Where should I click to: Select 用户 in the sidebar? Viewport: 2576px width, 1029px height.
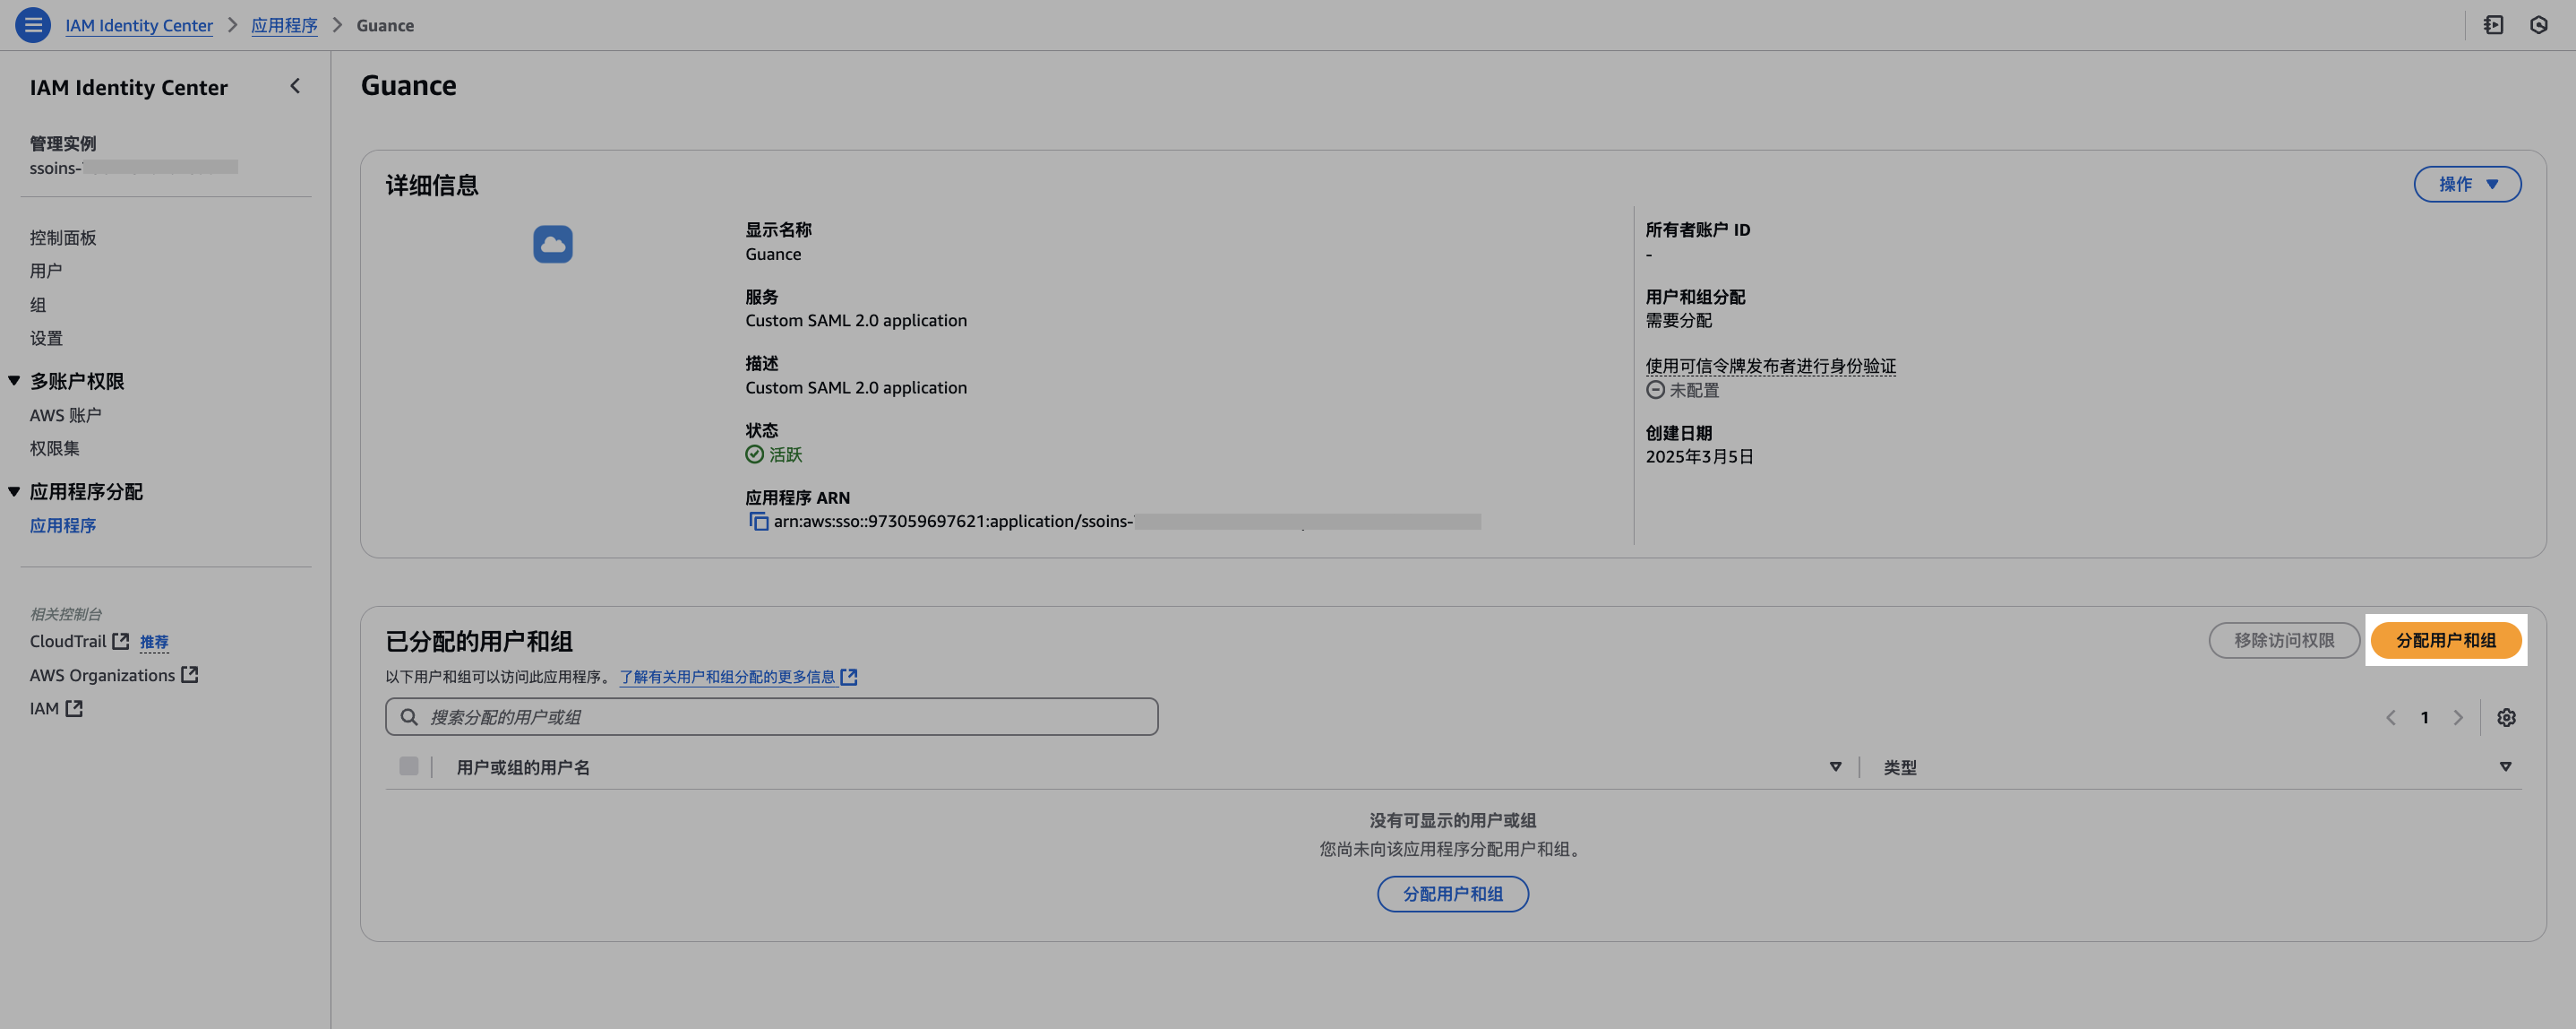coord(46,272)
